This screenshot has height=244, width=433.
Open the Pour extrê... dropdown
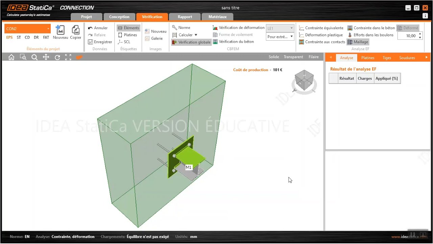pos(280,37)
